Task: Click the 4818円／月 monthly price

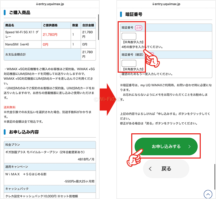Action: click(86, 159)
